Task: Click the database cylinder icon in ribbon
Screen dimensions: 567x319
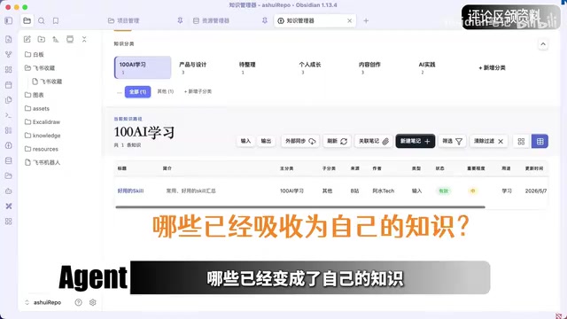Action: point(8,160)
